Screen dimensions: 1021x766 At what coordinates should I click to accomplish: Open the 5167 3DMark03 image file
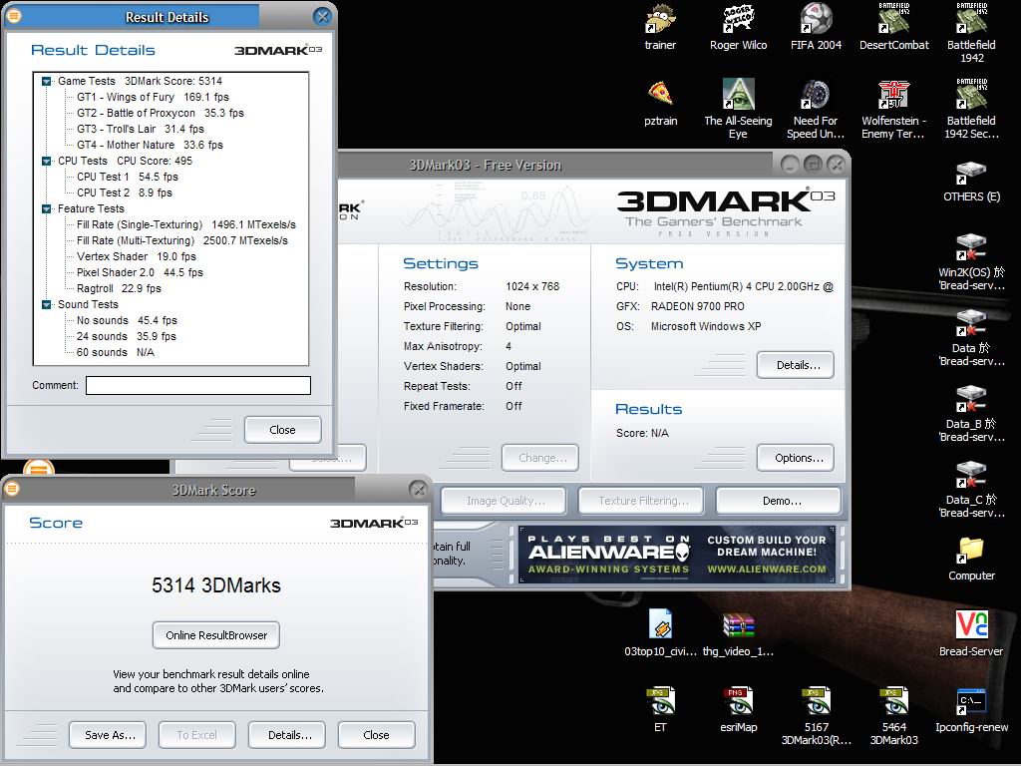816,716
